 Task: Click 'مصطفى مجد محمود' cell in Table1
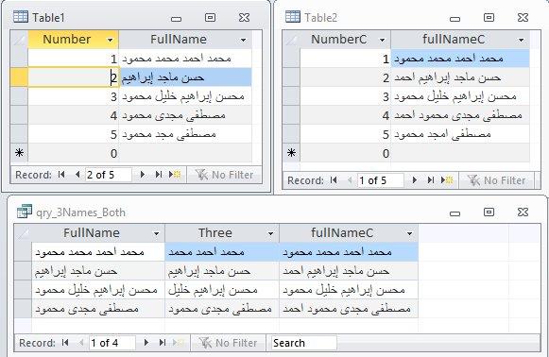click(185, 134)
